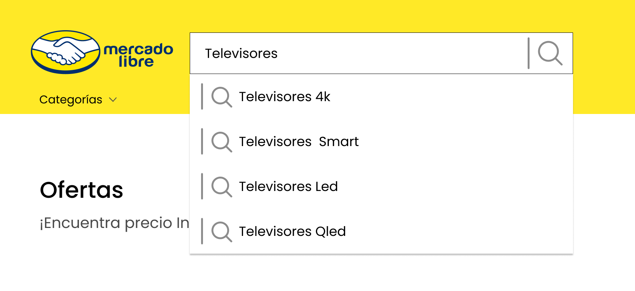This screenshot has width=635, height=291.
Task: Click magnifier icon beside Televisores Smart
Action: pos(221,142)
